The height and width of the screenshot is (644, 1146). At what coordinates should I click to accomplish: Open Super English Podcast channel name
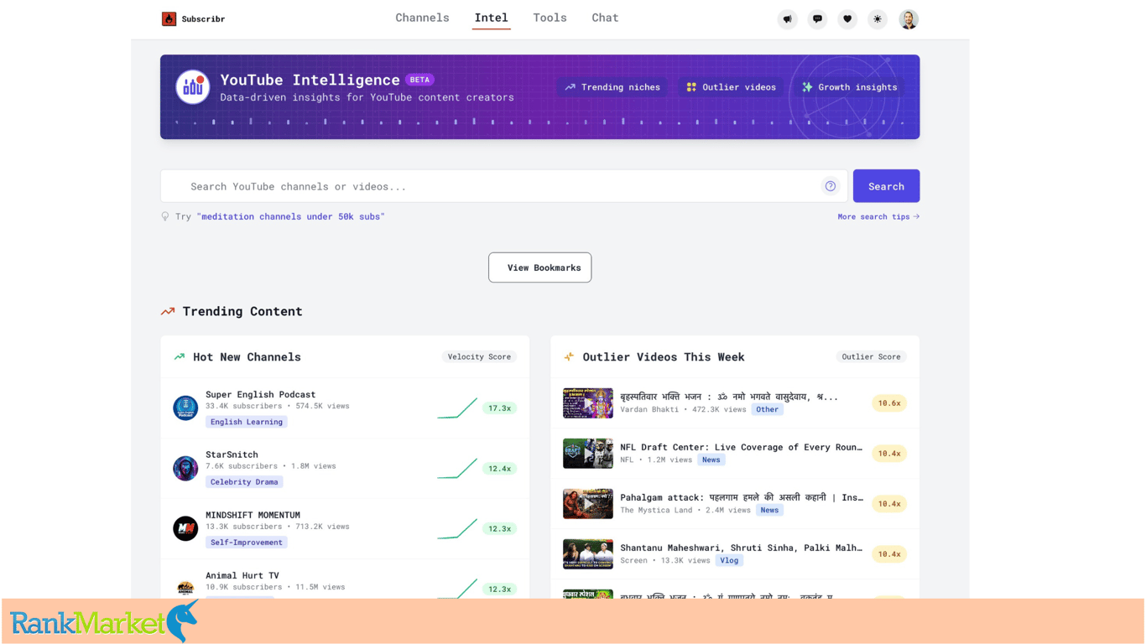(261, 394)
